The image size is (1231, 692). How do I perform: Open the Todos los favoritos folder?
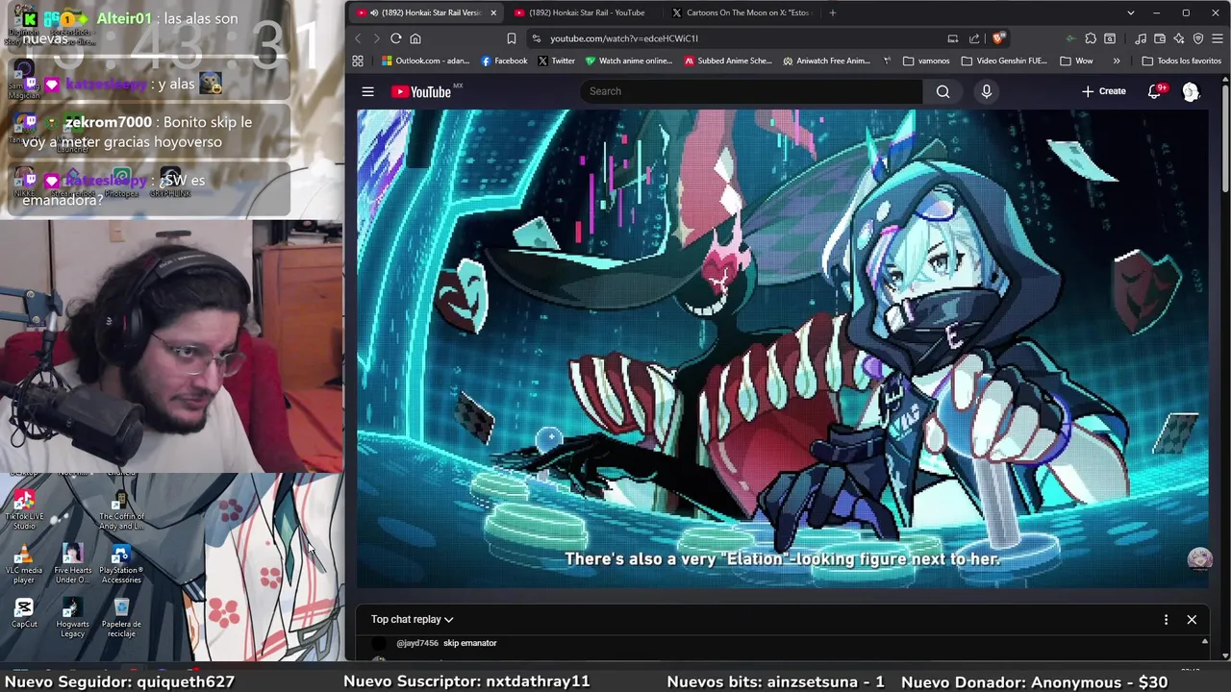tap(1181, 61)
